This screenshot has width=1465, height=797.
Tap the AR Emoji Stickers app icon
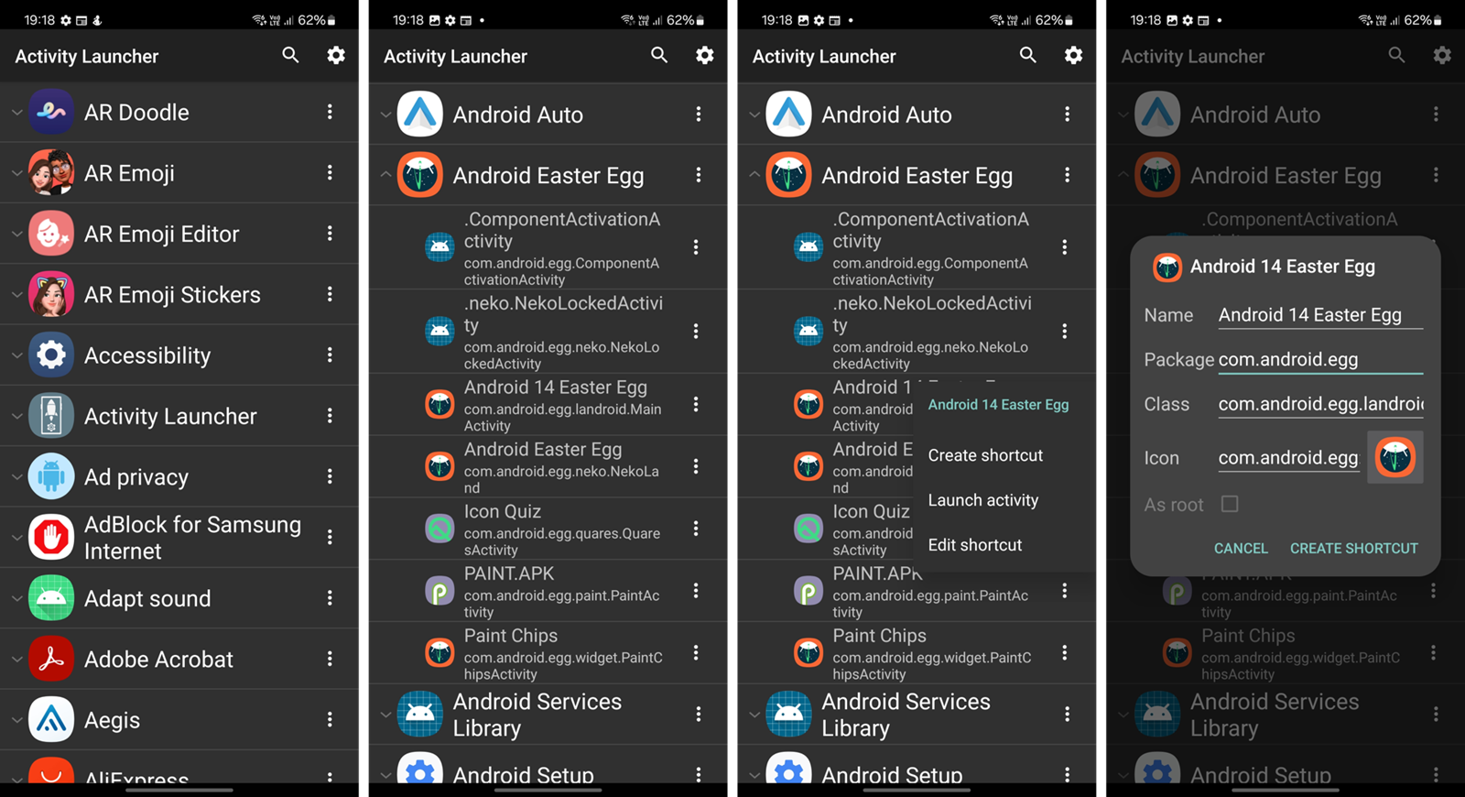[51, 294]
